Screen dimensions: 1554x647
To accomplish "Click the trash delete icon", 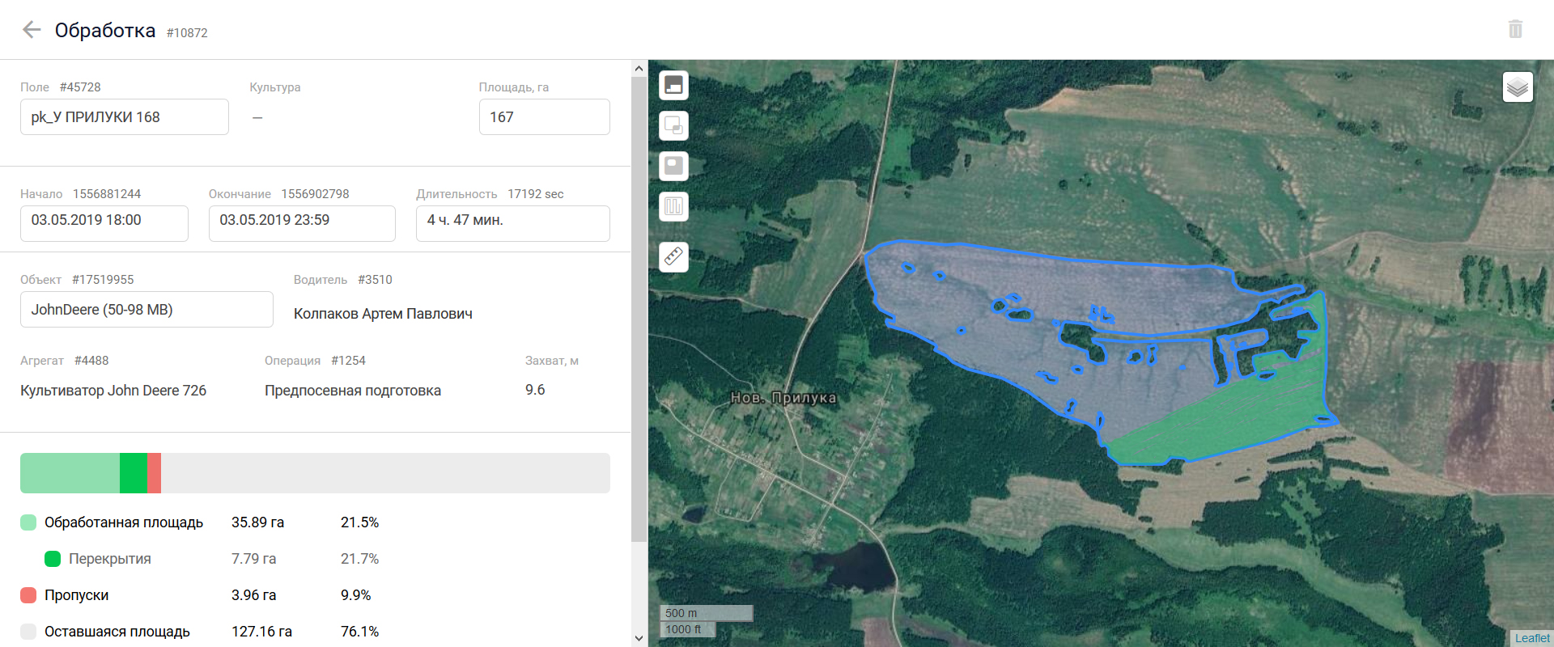I will click(1515, 30).
